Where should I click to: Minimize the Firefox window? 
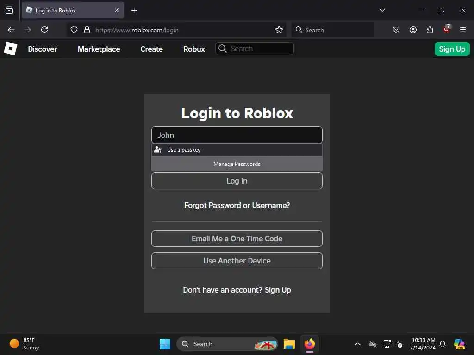tap(420, 10)
